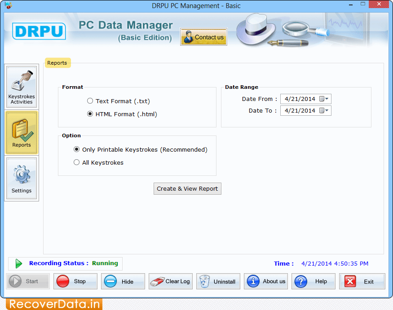Open About us information
Screen dimensions: 393x310
click(266, 281)
